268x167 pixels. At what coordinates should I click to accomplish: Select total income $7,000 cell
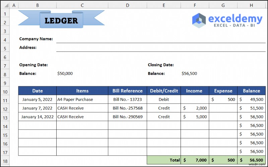pos(195,160)
